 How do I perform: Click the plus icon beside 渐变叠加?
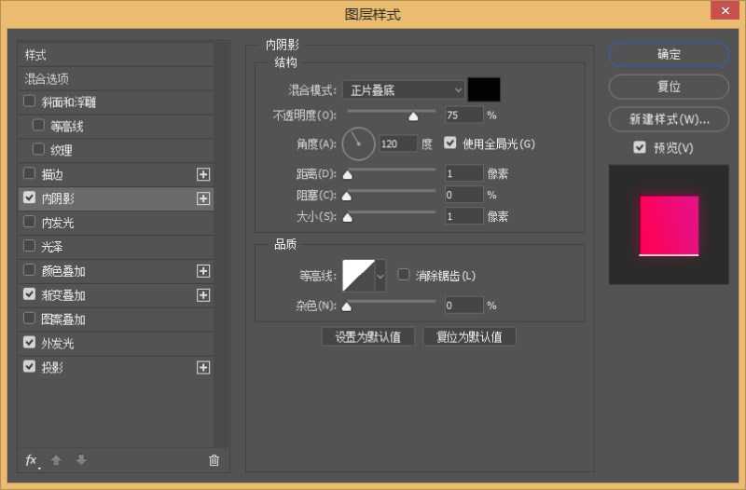click(203, 295)
